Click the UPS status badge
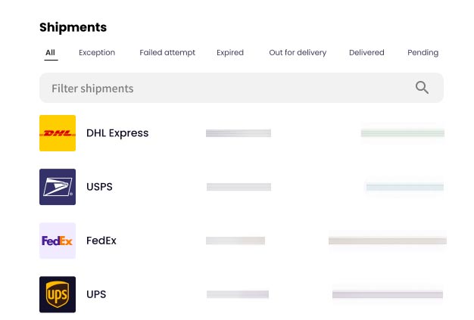The image size is (474, 320). pos(387,294)
